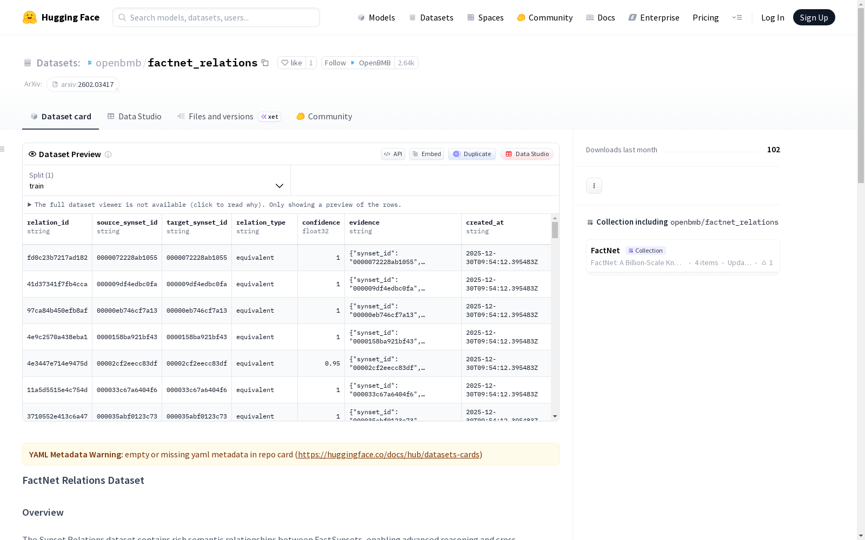Click the OpenBMB organization avatar icon
This screenshot has width=865, height=540.
352,63
